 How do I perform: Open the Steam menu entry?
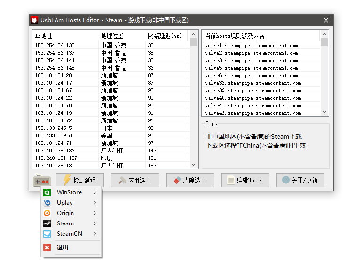[71, 223]
